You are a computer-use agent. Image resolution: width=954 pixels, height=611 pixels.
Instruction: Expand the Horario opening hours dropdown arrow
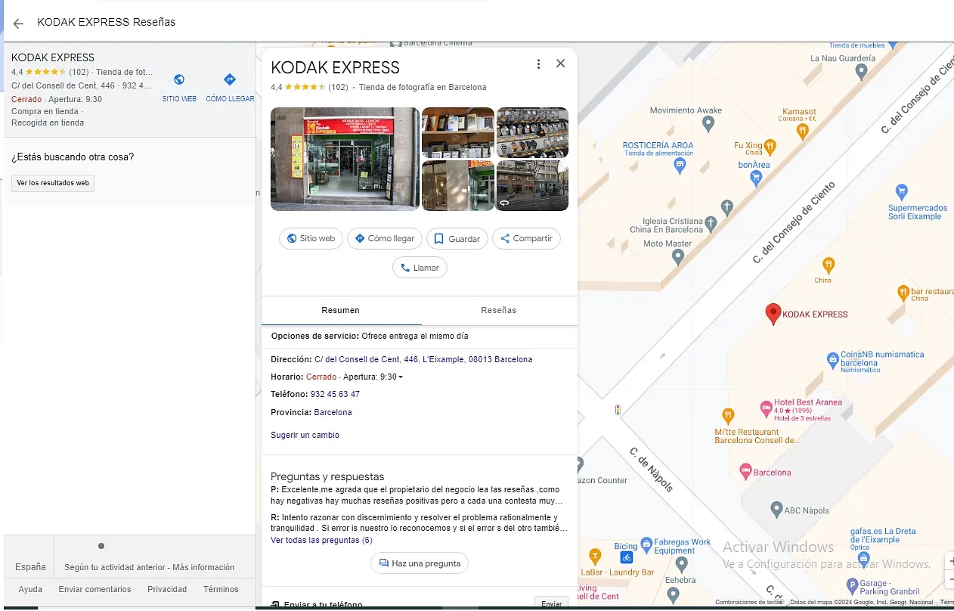click(401, 377)
